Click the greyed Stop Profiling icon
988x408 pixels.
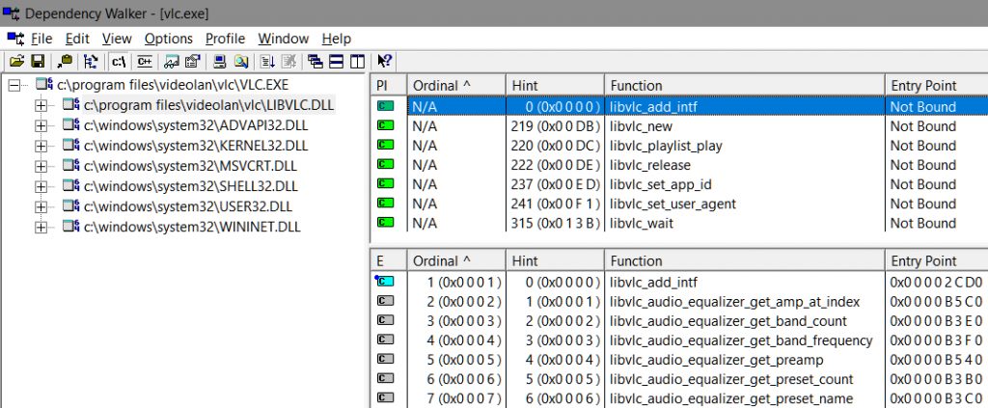point(288,61)
